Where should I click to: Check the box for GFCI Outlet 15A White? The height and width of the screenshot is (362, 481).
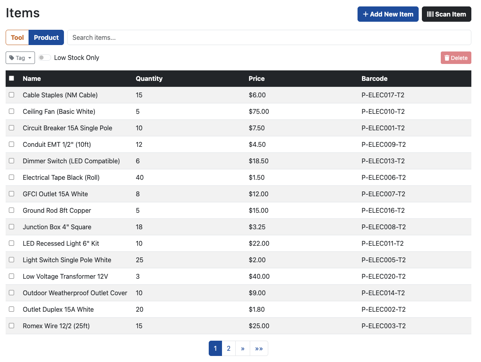coord(11,193)
